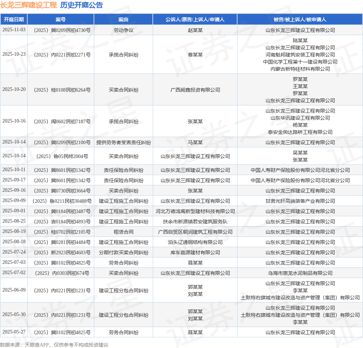
Task: Select date cell 2025-06-09
Action: 14,290
